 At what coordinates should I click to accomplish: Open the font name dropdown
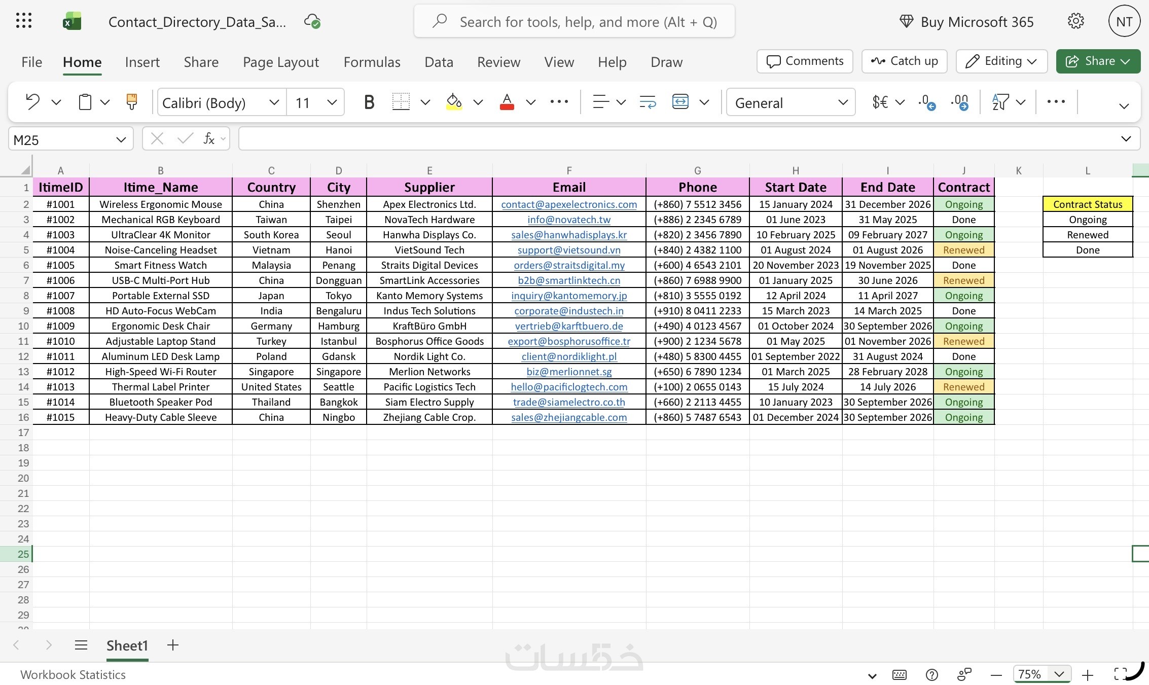point(221,102)
